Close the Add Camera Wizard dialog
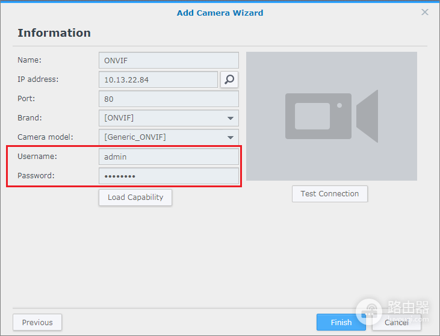This screenshot has width=440, height=336. [x=425, y=12]
